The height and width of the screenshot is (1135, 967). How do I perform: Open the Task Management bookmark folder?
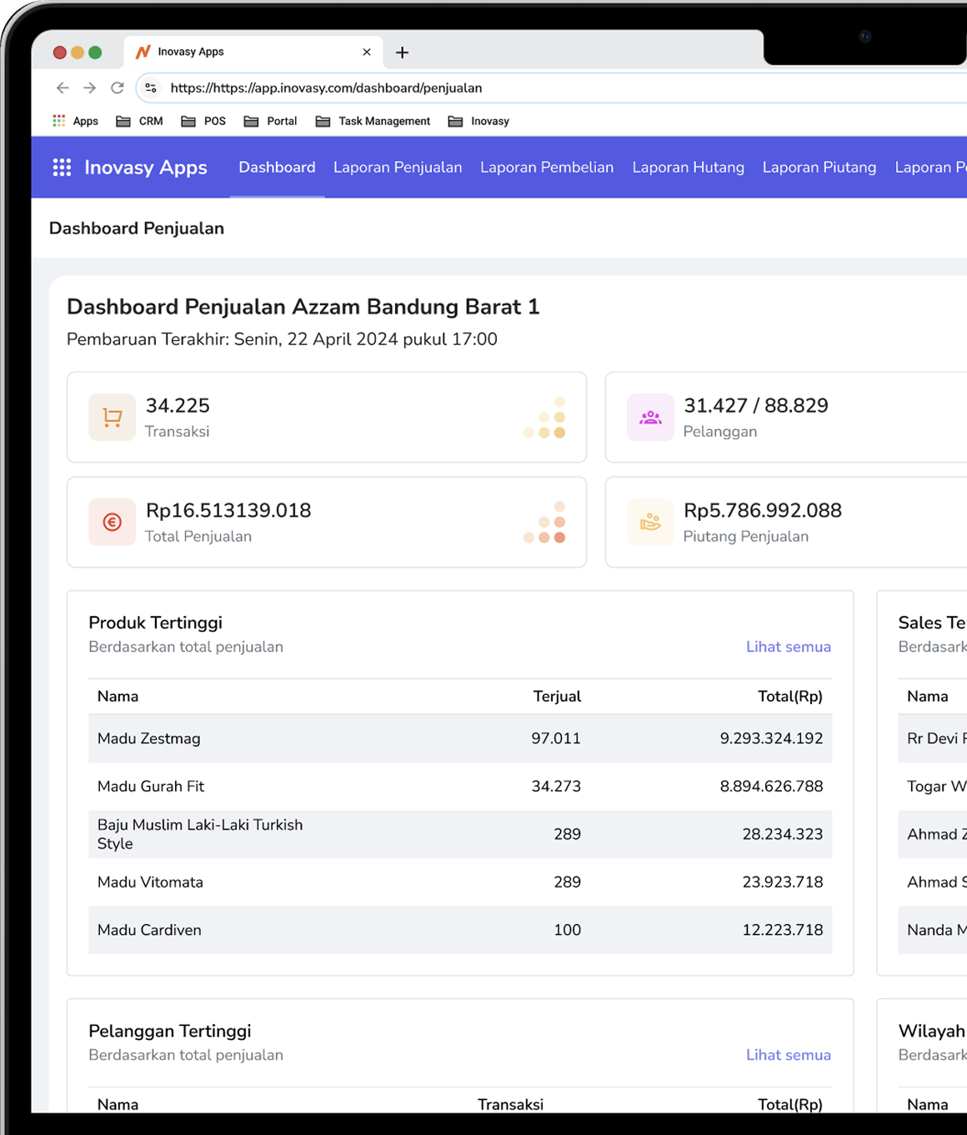pos(373,121)
